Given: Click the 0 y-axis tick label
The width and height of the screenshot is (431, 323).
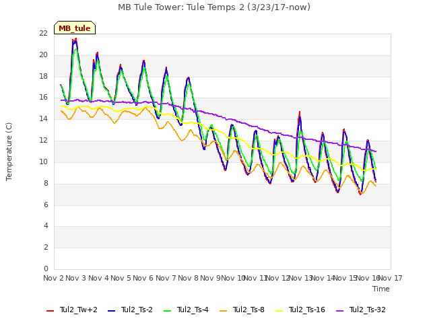Looking at the screenshot, I should point(46,269).
